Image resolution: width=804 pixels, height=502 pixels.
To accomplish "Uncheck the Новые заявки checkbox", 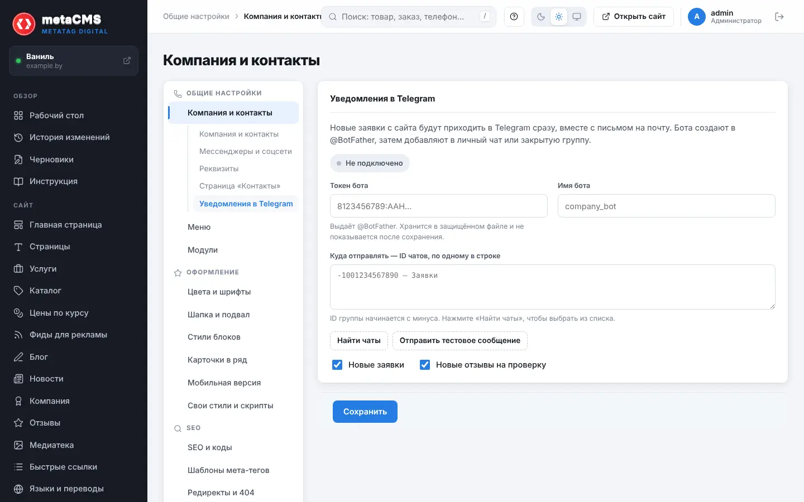I will (x=337, y=365).
